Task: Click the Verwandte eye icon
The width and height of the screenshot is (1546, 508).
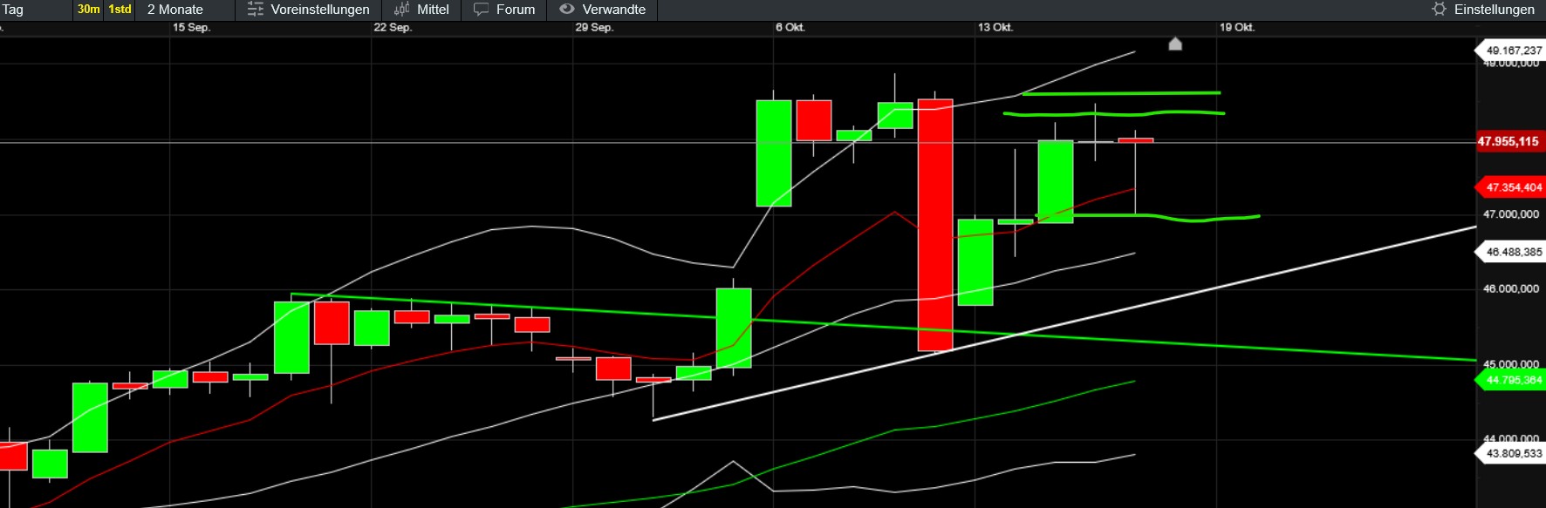Action: (567, 9)
